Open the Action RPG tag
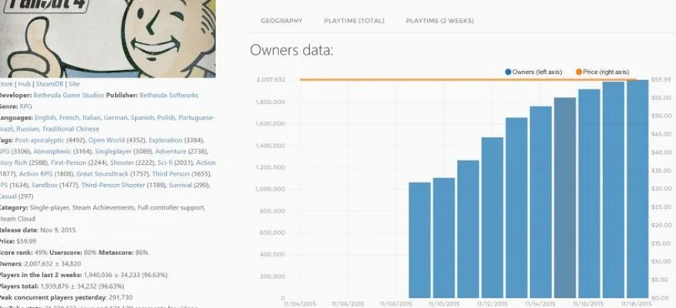 tap(35, 173)
